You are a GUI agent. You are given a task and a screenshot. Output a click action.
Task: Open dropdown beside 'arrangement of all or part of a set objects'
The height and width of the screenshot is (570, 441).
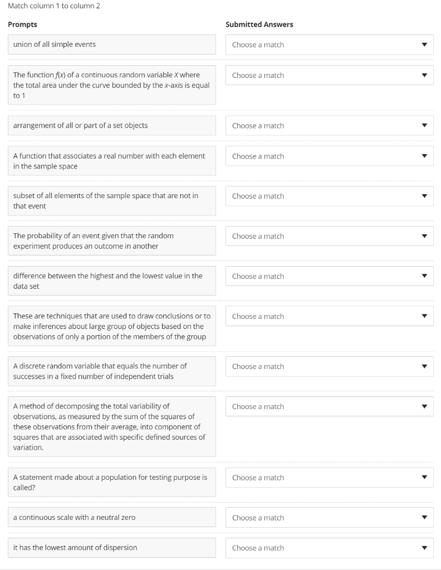point(329,126)
